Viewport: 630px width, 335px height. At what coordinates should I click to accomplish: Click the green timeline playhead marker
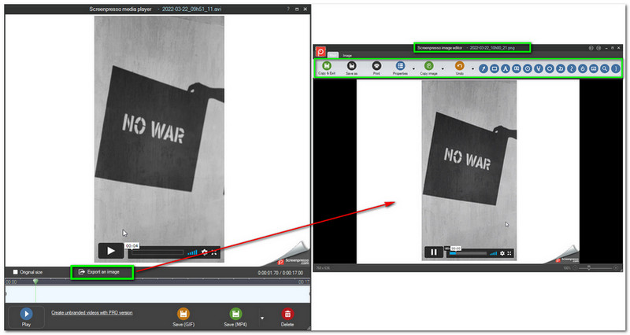tap(35, 282)
